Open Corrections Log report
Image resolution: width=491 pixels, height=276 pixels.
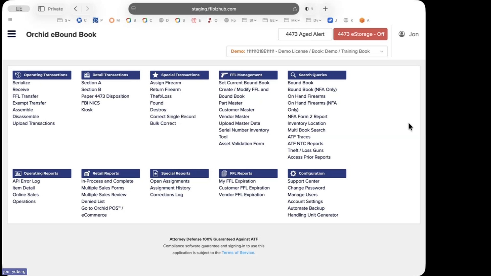pyautogui.click(x=166, y=195)
